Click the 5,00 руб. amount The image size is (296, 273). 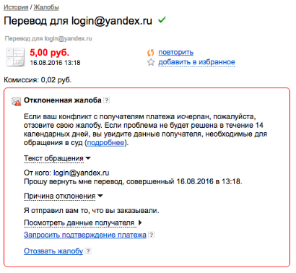tap(50, 52)
